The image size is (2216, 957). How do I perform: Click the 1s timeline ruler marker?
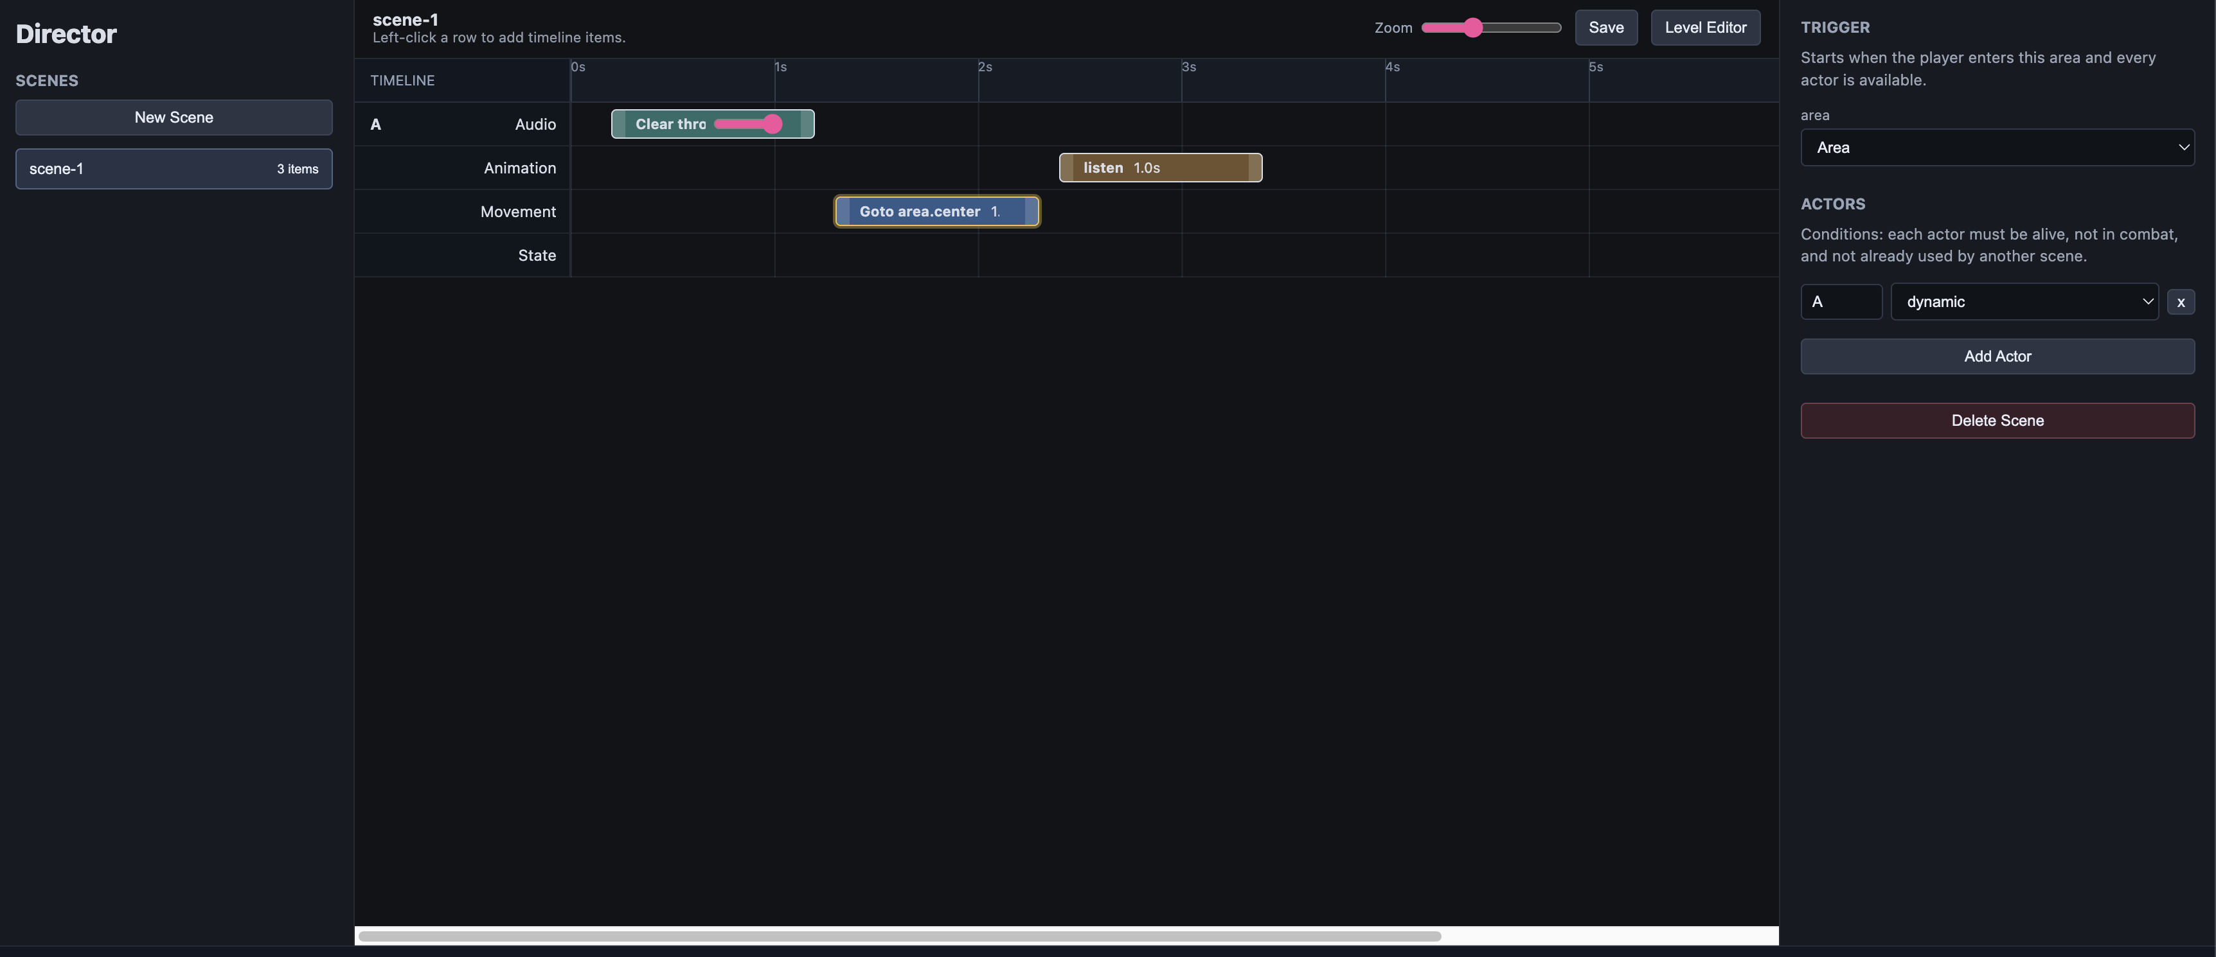(x=781, y=67)
